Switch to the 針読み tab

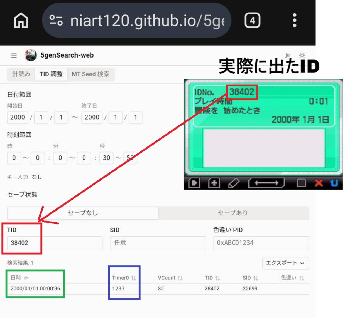pos(21,74)
